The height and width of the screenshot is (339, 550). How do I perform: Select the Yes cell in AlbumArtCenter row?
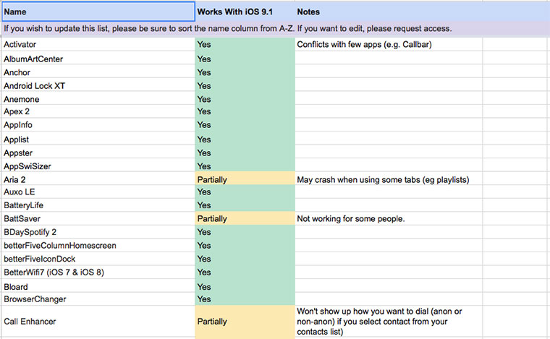point(245,58)
